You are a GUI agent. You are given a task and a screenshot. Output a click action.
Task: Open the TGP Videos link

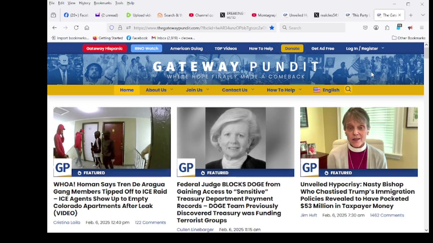226,48
